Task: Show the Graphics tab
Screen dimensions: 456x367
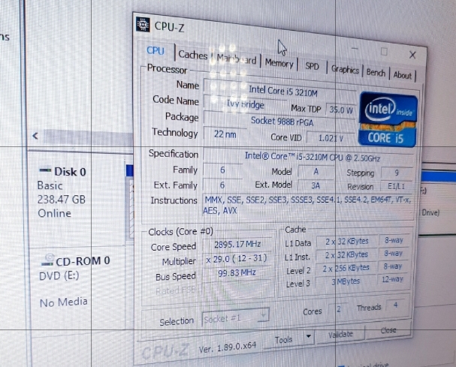Action: (x=345, y=70)
